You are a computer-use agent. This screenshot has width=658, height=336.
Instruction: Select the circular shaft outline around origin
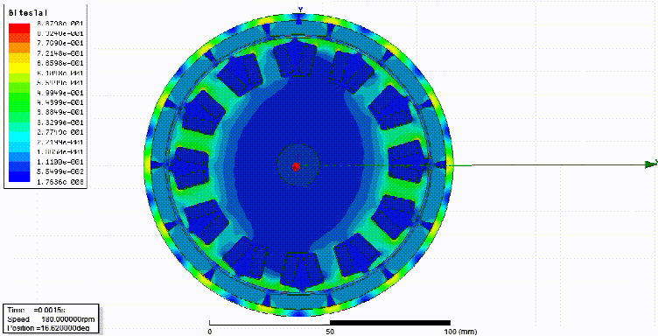(x=298, y=166)
